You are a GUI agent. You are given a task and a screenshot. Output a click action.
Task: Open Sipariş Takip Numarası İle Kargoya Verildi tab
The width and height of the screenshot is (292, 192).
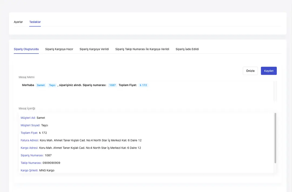[x=142, y=49]
